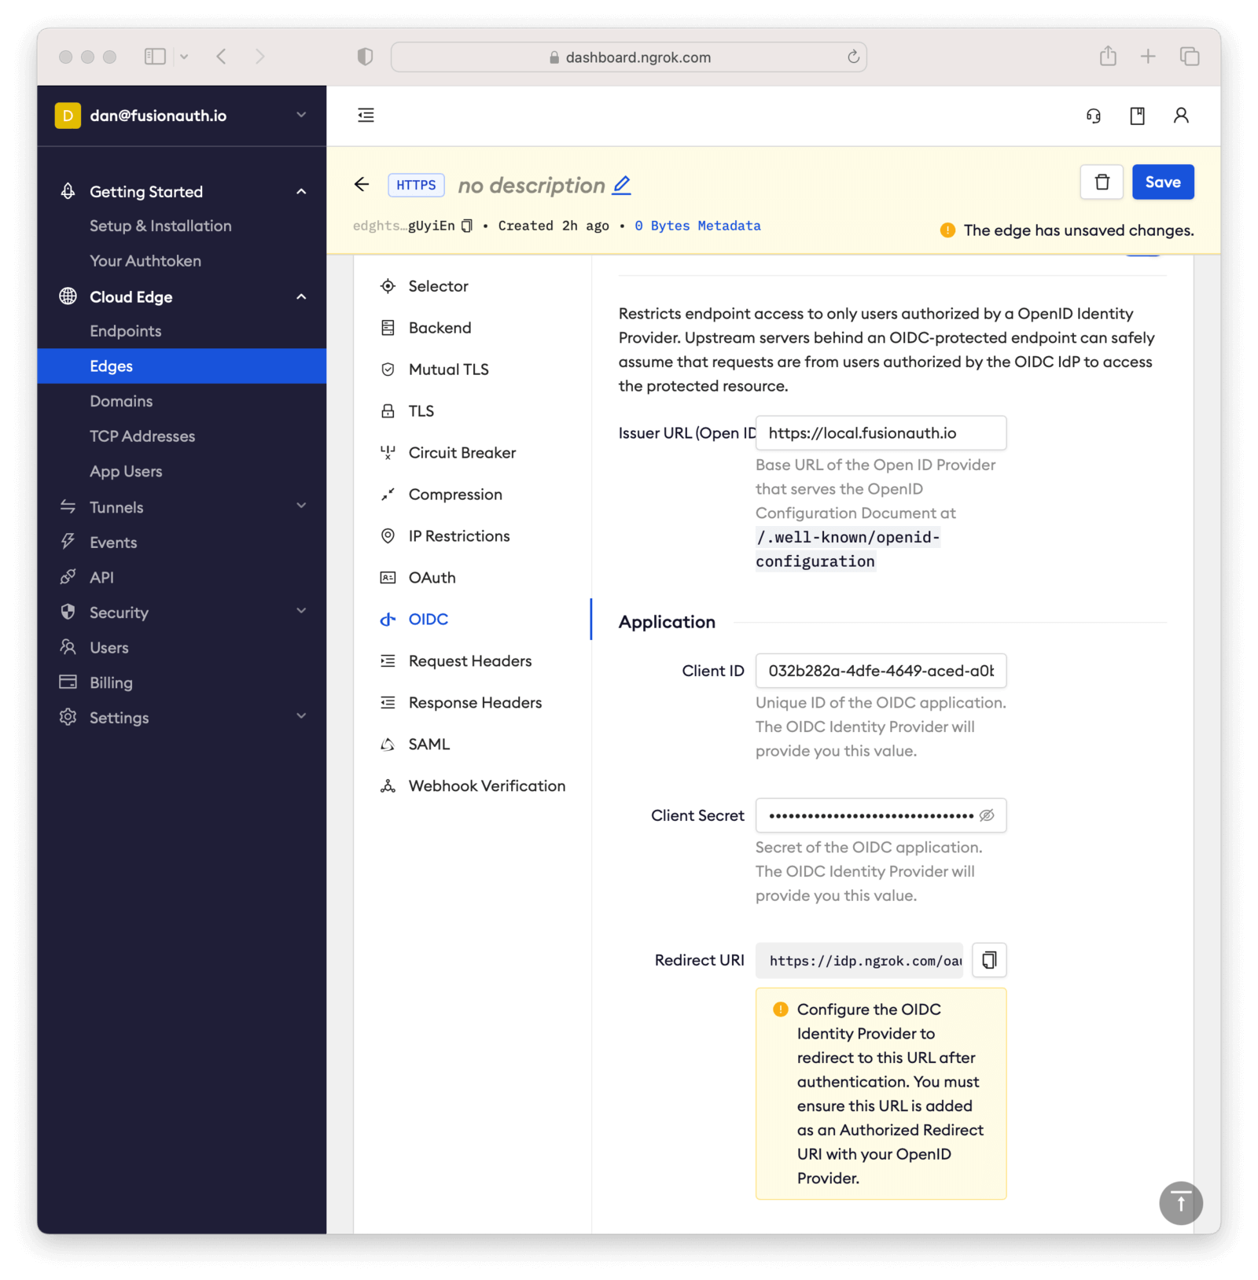Copy the edge ID gUyiEn
Screen dimensions: 1258x1280
(467, 226)
